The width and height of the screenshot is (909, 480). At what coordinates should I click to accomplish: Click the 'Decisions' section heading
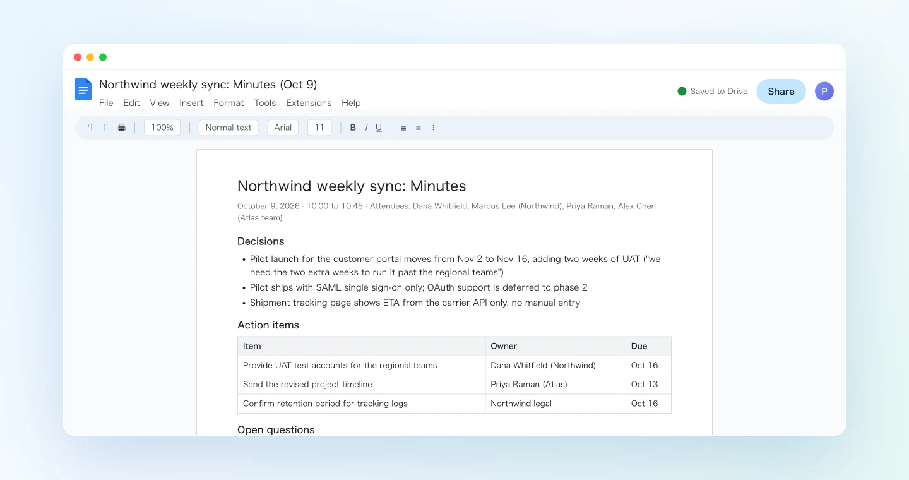pyautogui.click(x=261, y=241)
